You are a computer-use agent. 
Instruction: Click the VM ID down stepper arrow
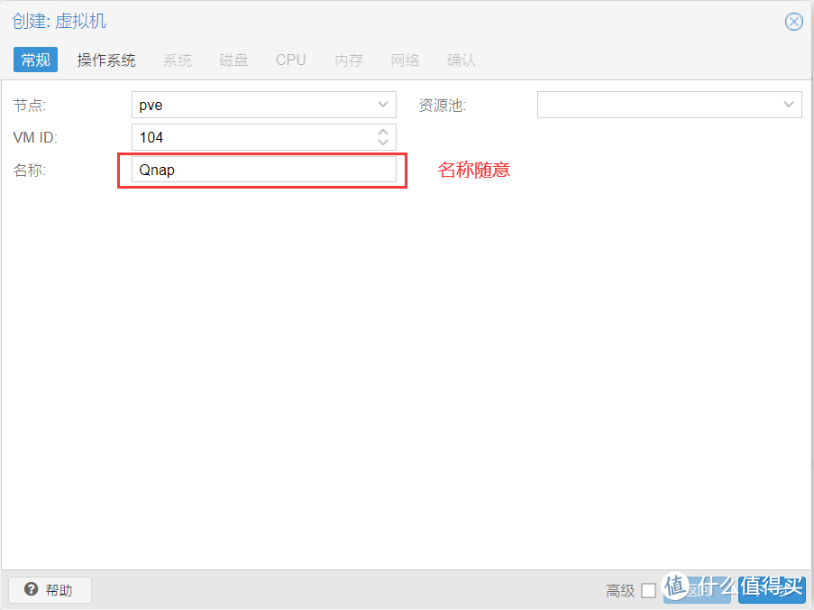[x=385, y=142]
